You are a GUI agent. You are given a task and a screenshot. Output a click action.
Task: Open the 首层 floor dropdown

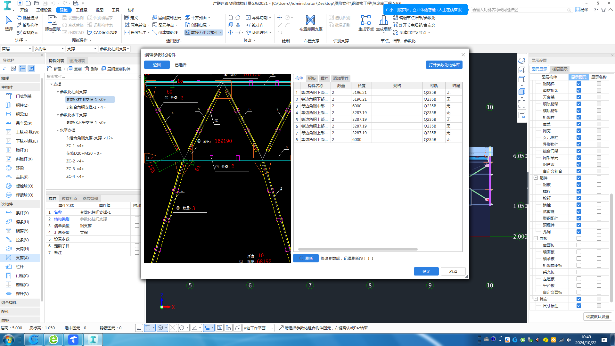[x=16, y=49]
